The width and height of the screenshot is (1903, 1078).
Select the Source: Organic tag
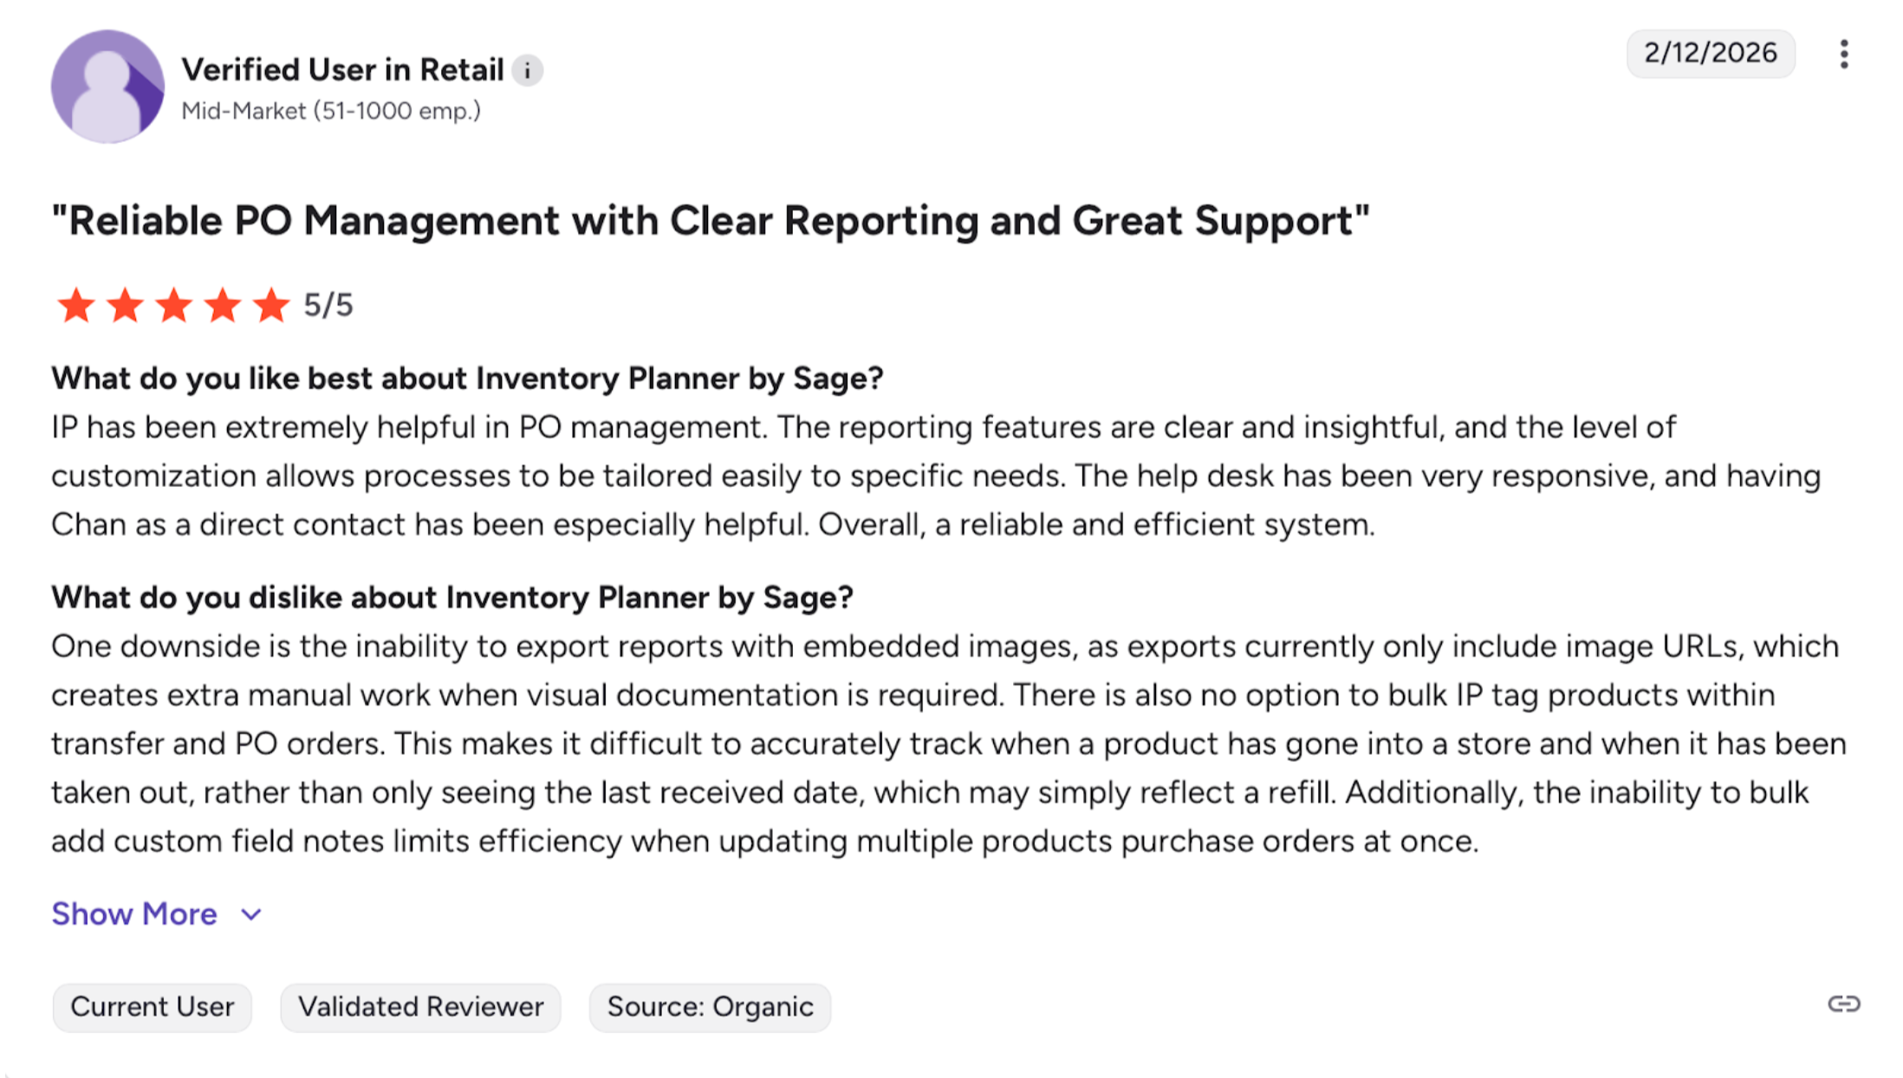click(x=710, y=1007)
